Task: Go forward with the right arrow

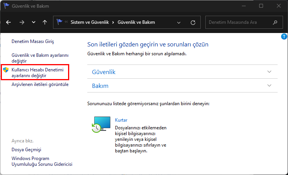Action: pyautogui.click(x=22, y=22)
